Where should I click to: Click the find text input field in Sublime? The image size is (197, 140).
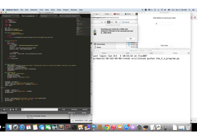(x=40, y=109)
